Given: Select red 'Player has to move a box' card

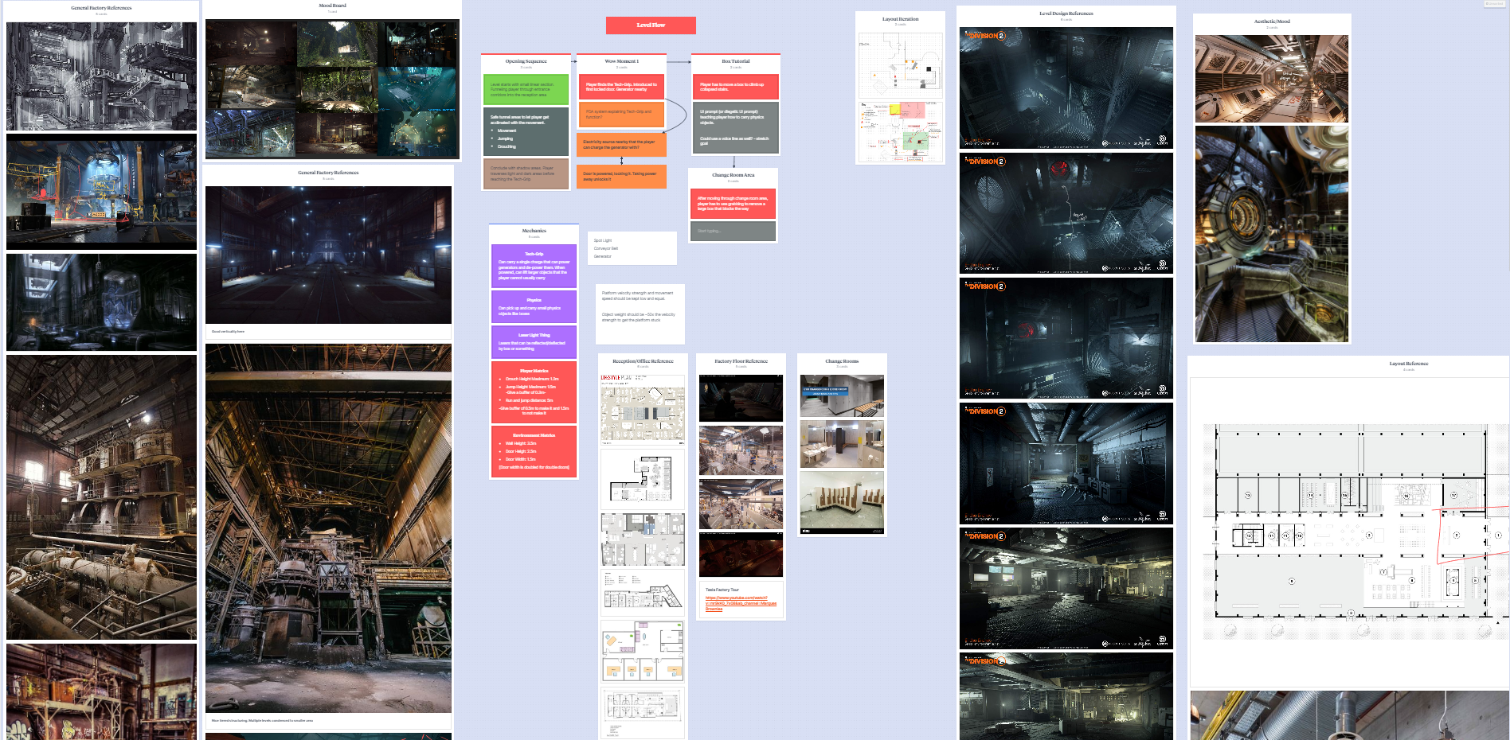Looking at the screenshot, I should pyautogui.click(x=735, y=87).
